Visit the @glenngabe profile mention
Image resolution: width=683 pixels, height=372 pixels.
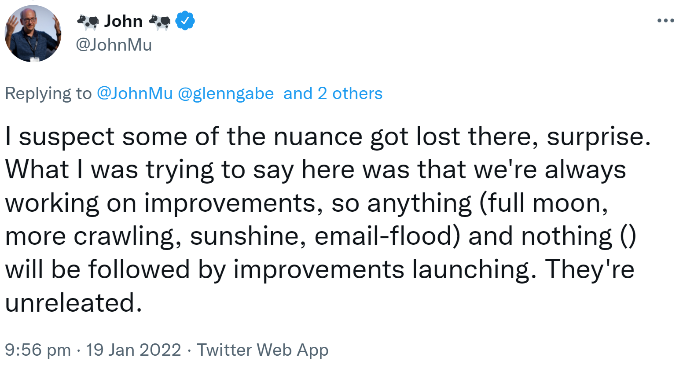tap(225, 93)
